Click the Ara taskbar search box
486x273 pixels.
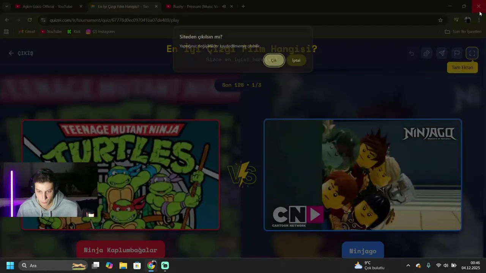pos(53,265)
